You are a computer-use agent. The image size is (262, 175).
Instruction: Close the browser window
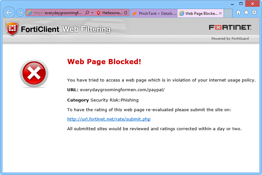253,4
